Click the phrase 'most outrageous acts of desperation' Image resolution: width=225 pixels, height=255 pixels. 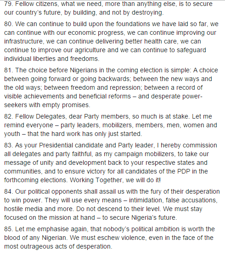click(x=58, y=247)
